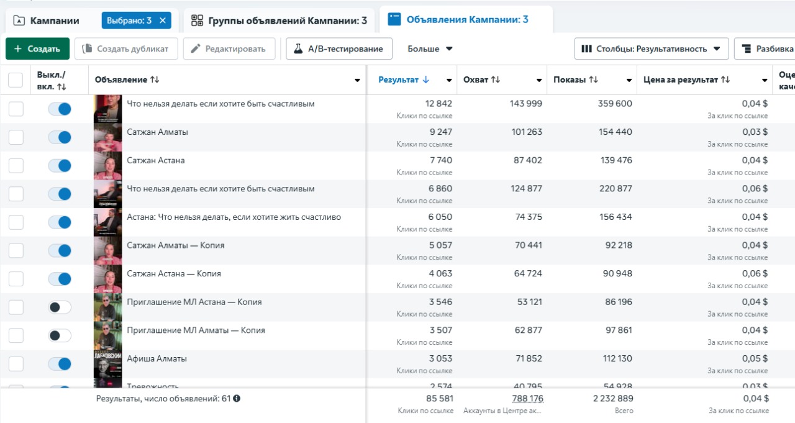
Task: Open Группы объявлений Кампании: 3 tab
Action: coord(279,20)
